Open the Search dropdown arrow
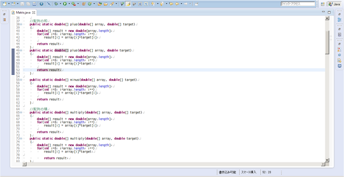Image resolution: width=344 pixels, height=177 pixels. click(116, 4)
